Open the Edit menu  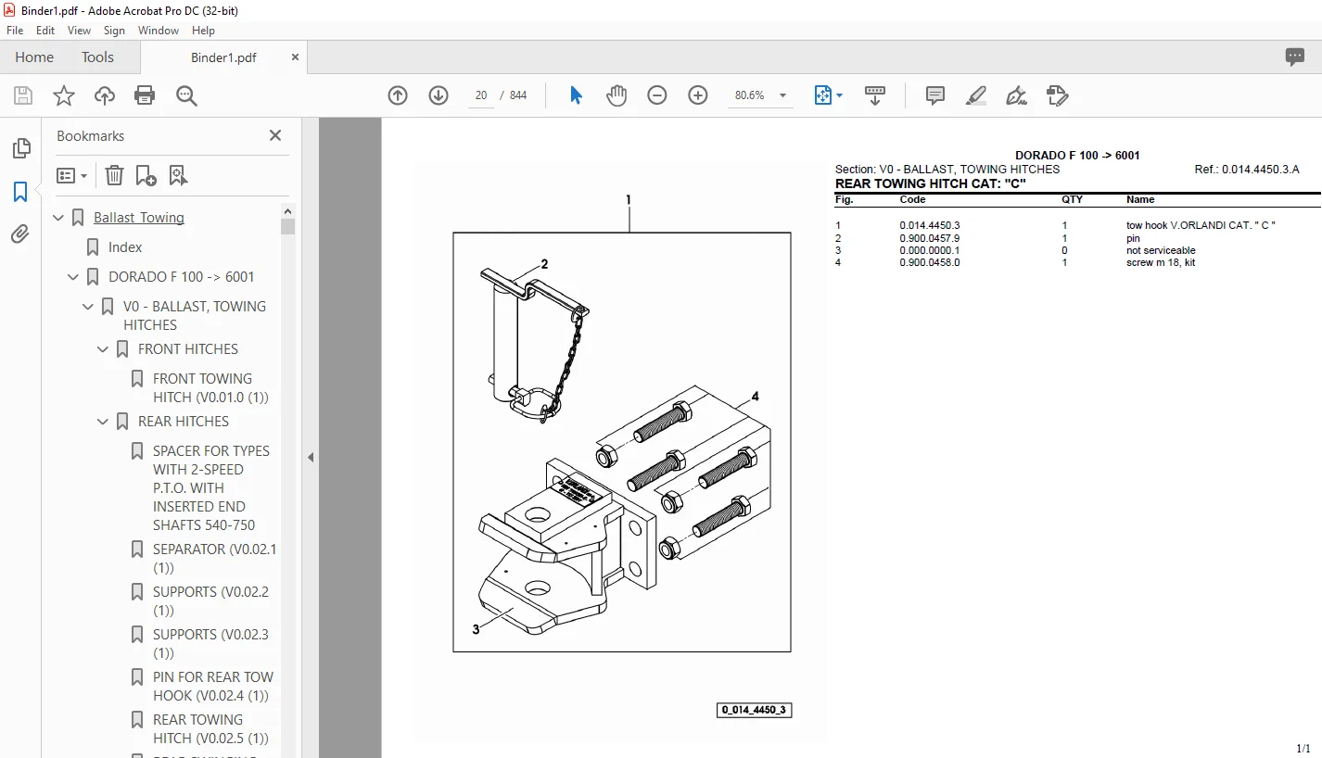click(45, 31)
